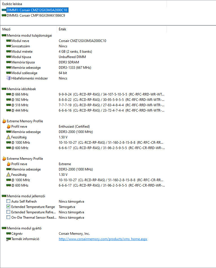The width and height of the screenshot is (216, 268).
Task: Click the flame icon beside Profil neve Extreme
Action: click(x=8, y=164)
